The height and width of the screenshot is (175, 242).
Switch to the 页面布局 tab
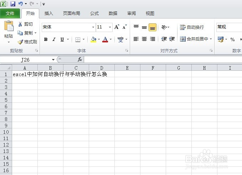[x=71, y=14]
